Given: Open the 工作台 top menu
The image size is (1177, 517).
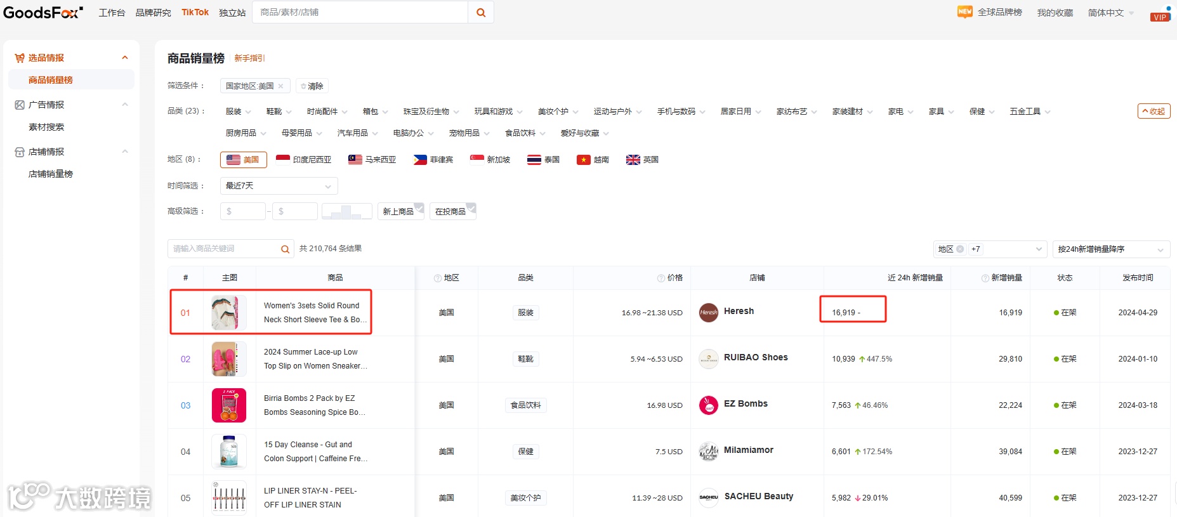Looking at the screenshot, I should [112, 13].
